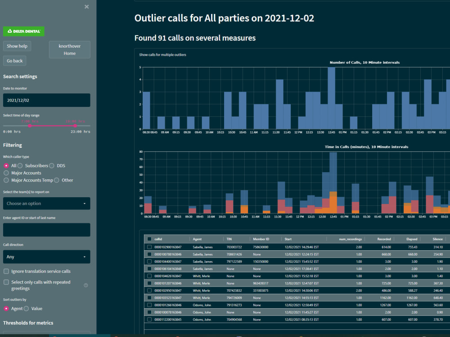450x337 pixels.
Task: Enable Select only calls with repeated greetings
Action: tap(6, 282)
